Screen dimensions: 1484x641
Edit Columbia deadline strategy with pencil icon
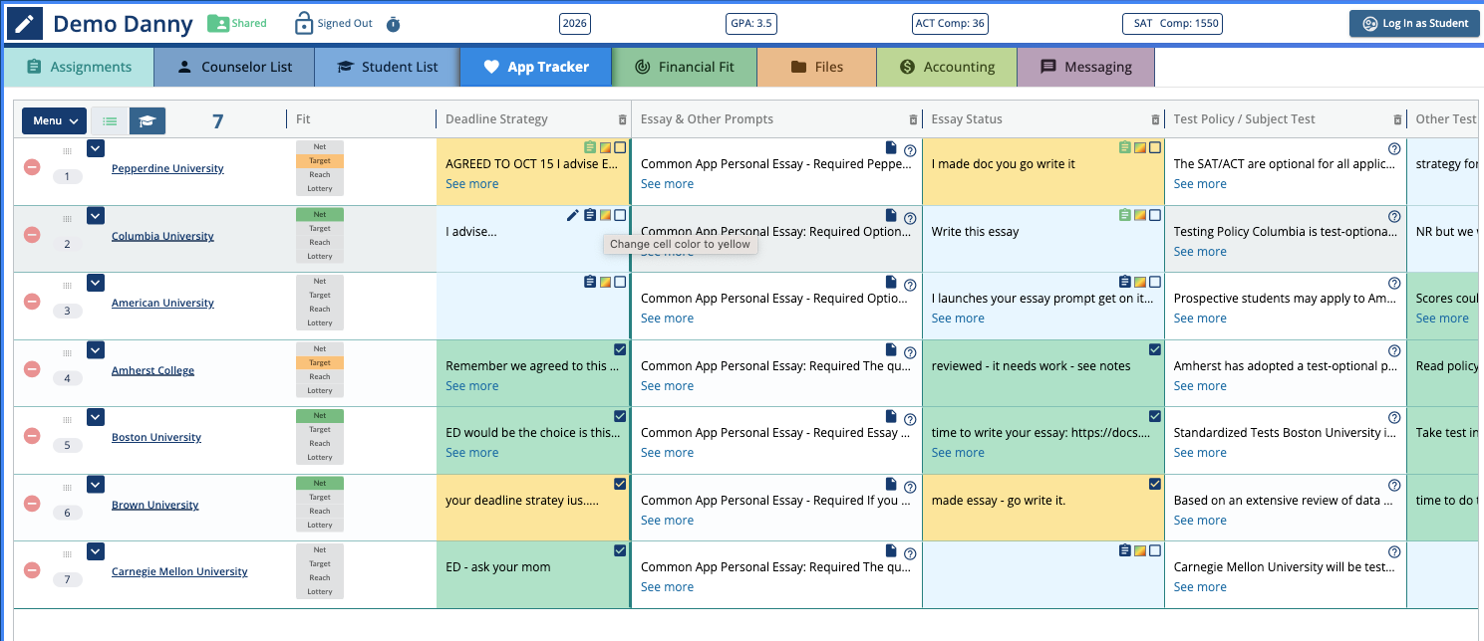click(572, 215)
